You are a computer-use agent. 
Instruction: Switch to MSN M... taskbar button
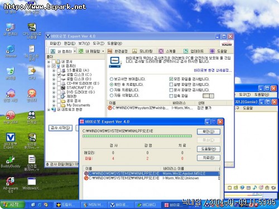click(94, 205)
